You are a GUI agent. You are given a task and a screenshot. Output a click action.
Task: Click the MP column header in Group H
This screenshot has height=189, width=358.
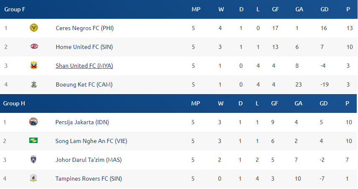tap(196, 103)
